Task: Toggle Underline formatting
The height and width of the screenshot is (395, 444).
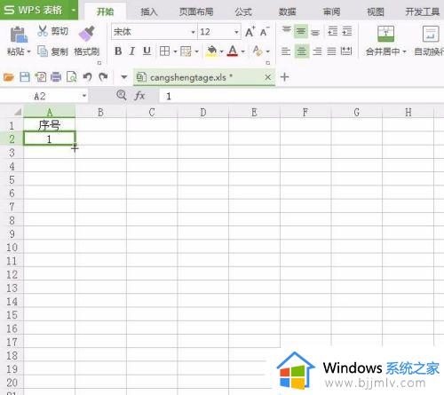Action: (x=147, y=51)
